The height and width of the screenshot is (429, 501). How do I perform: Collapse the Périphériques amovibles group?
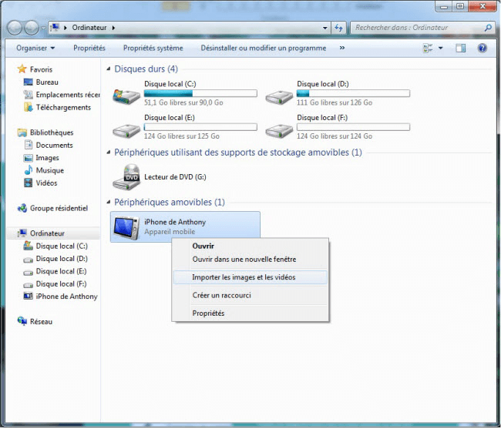109,203
